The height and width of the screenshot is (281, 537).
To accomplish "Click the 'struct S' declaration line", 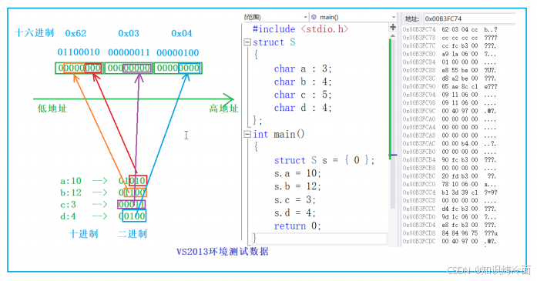I will [x=274, y=42].
